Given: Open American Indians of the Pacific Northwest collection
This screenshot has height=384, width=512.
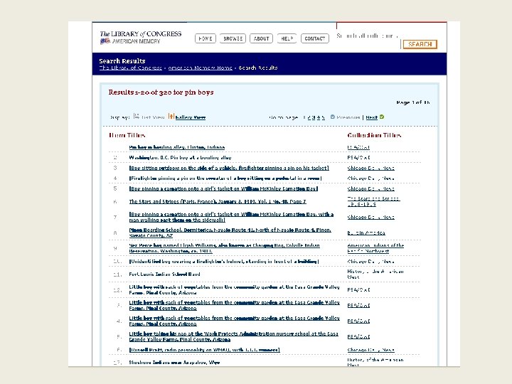Looking at the screenshot, I should click(x=375, y=248).
